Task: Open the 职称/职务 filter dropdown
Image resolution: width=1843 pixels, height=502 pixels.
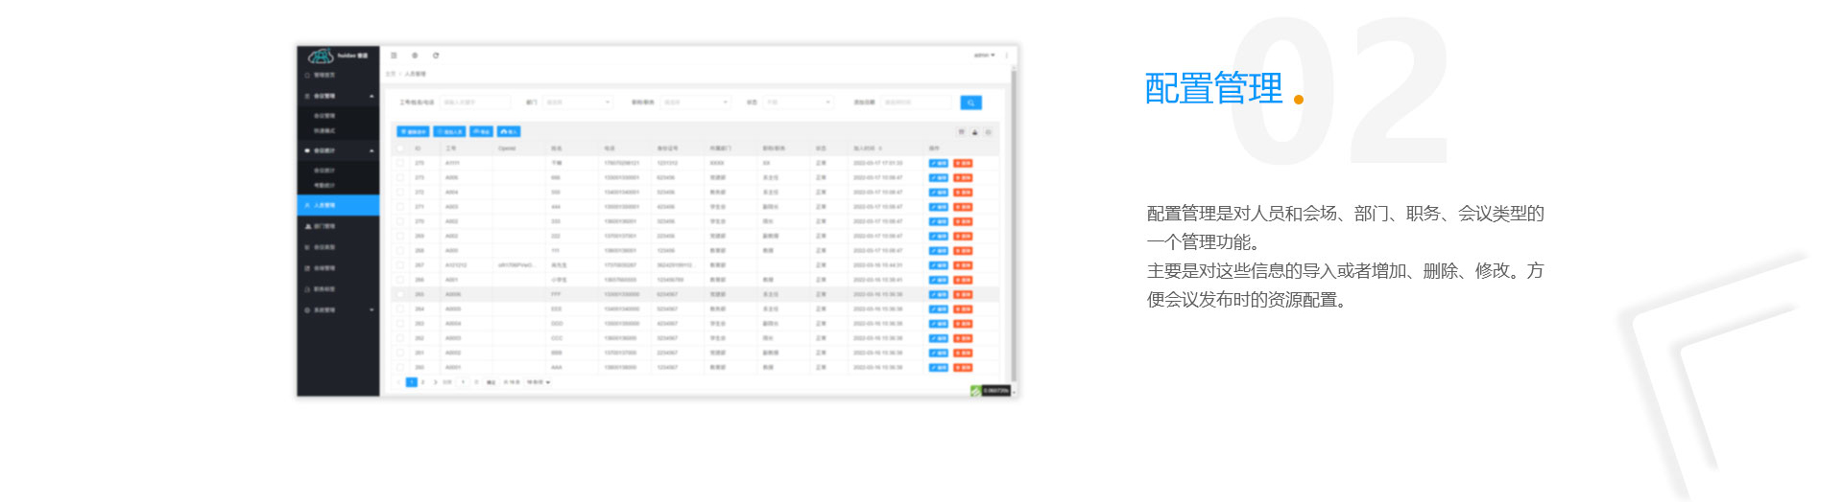Action: point(695,102)
